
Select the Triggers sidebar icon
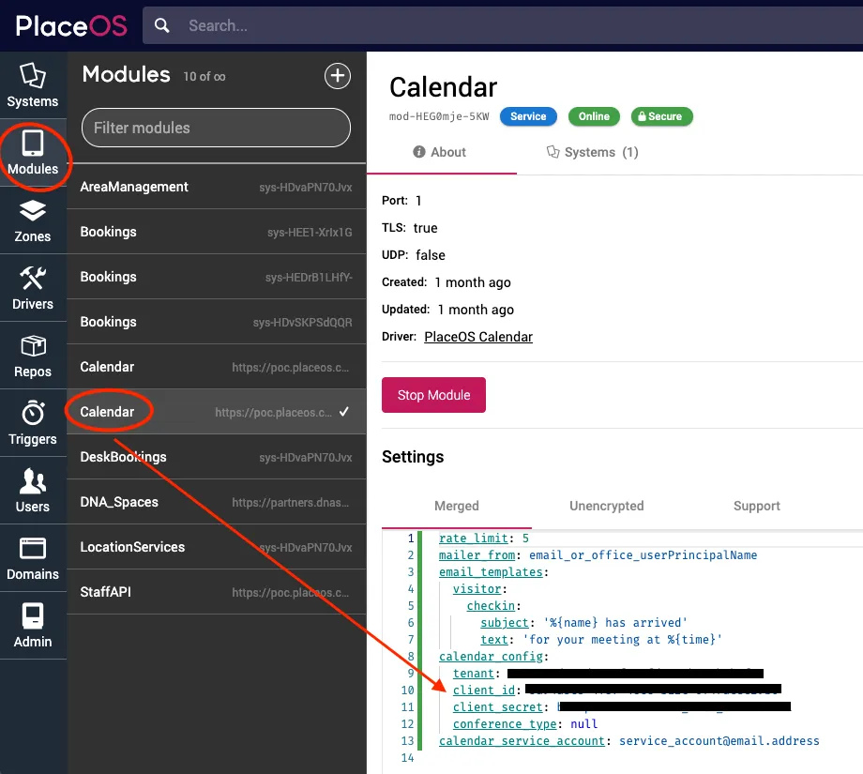point(33,424)
